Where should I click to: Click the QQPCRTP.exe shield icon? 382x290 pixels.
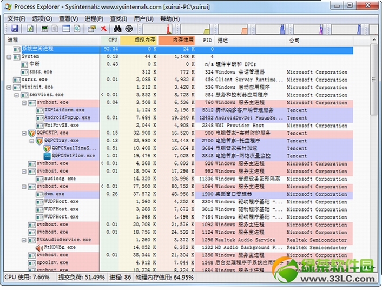[32, 133]
